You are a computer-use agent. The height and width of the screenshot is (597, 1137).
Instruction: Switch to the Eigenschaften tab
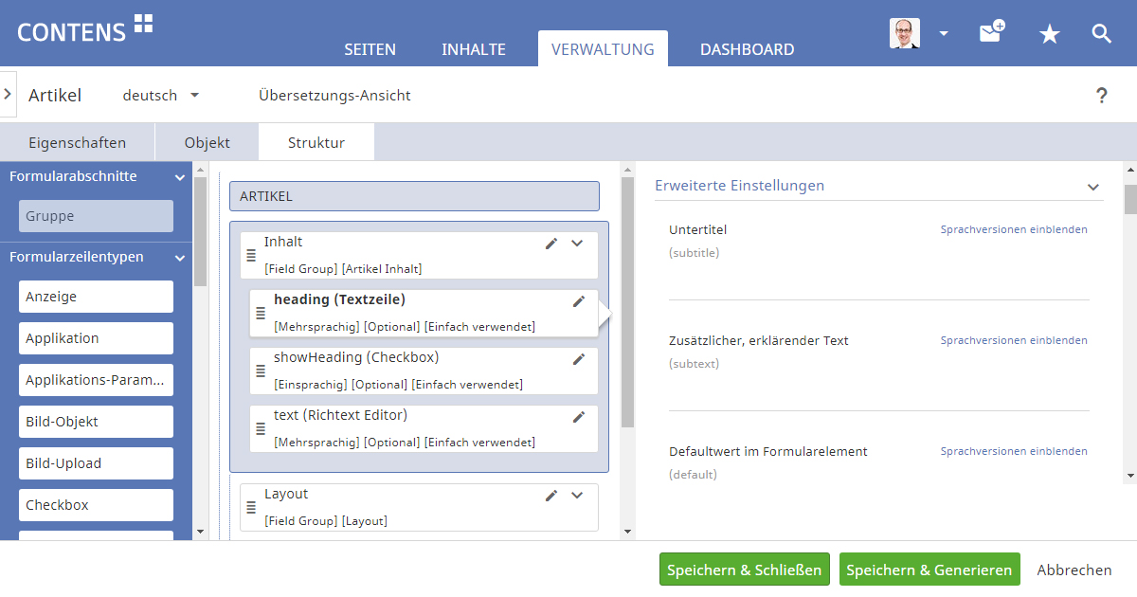coord(78,143)
